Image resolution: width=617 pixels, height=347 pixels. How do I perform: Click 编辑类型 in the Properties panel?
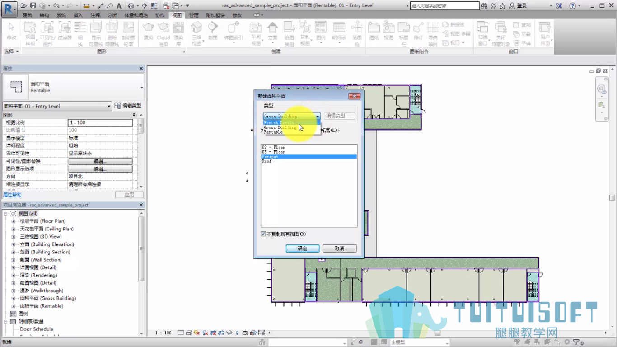pyautogui.click(x=128, y=106)
